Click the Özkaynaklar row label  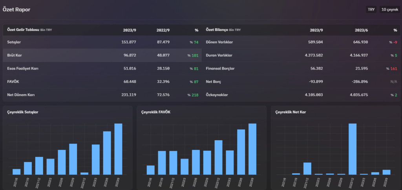point(217,95)
